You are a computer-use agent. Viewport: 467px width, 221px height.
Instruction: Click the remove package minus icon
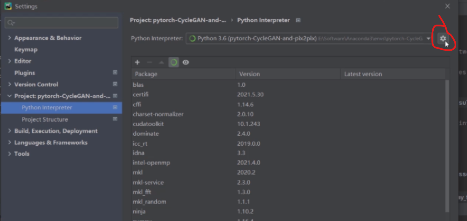click(149, 62)
